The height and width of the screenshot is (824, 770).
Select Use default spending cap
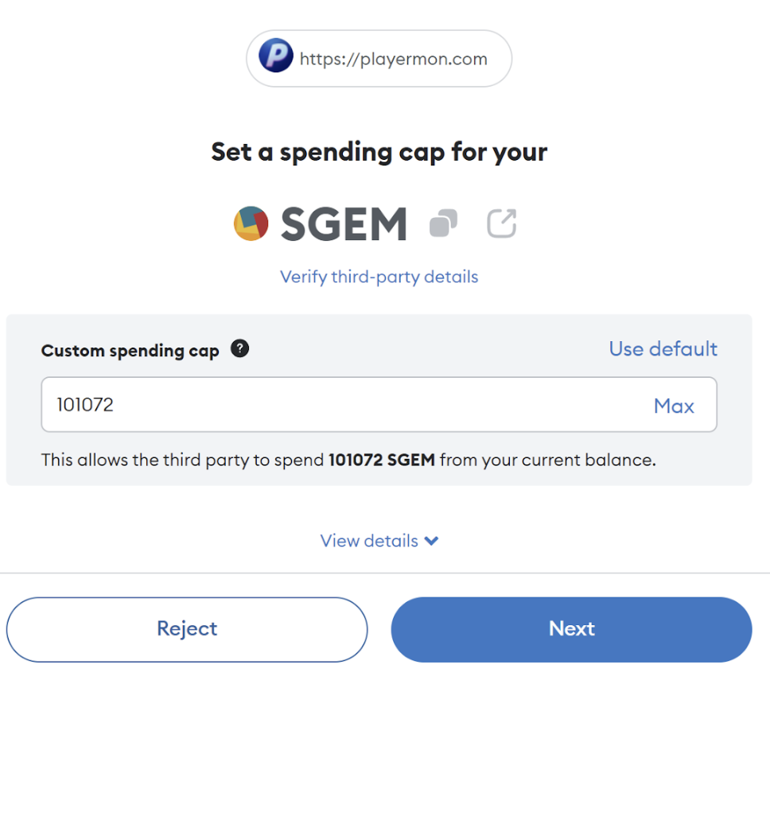click(663, 349)
